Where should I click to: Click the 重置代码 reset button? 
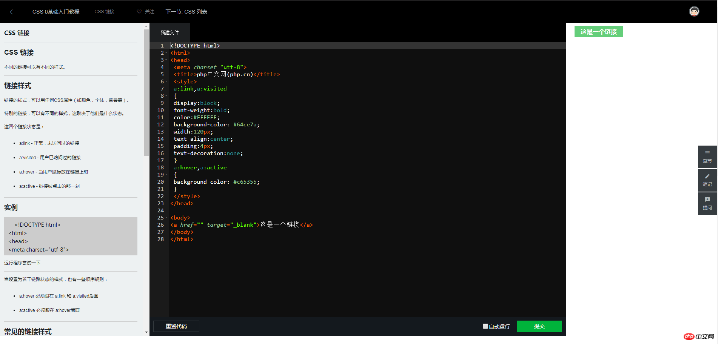176,326
